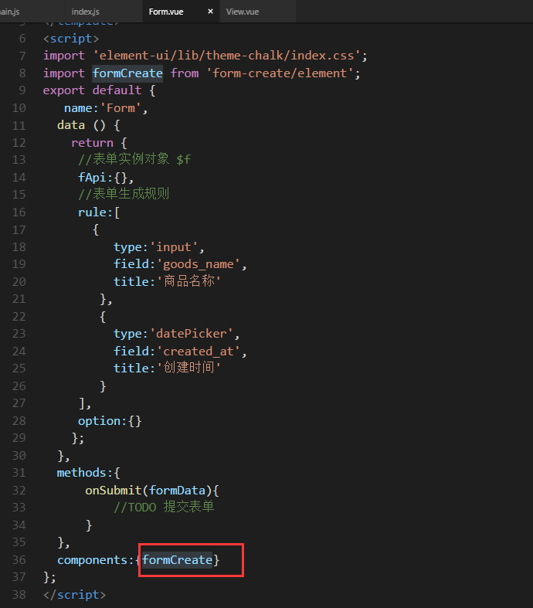Screen dimensions: 533x608
Task: Place cursor on 'data ()' function
Action: pos(81,125)
